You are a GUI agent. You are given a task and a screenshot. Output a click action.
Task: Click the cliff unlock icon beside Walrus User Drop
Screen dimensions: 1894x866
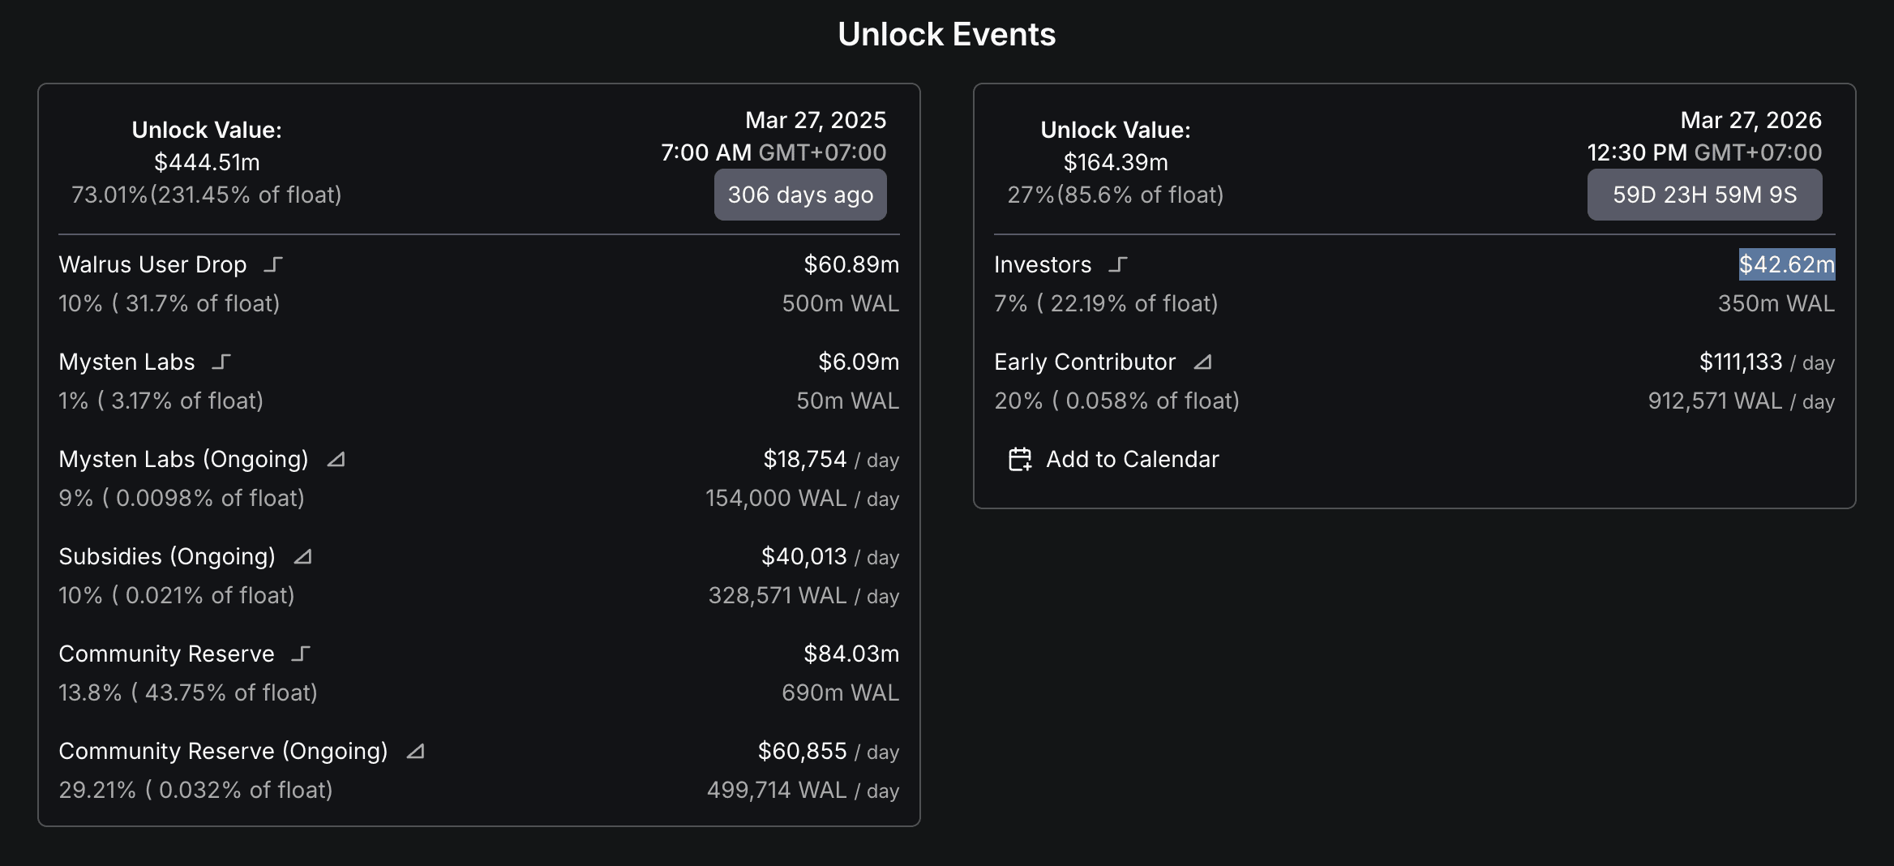(273, 264)
